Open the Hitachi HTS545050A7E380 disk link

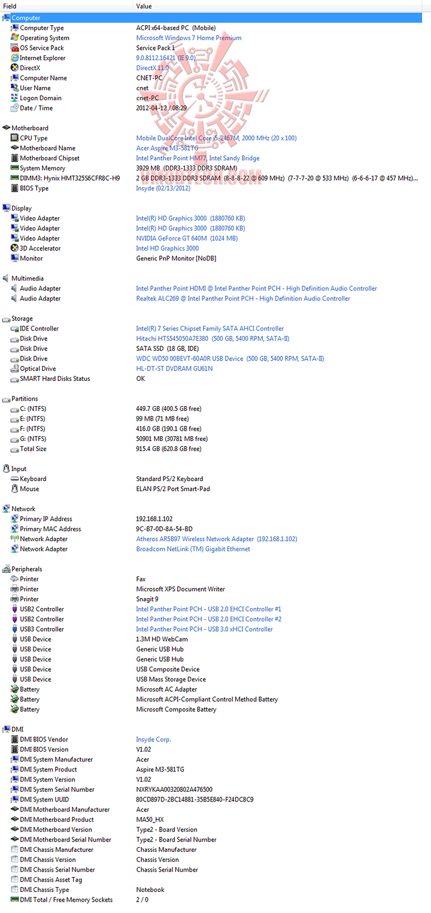(213, 338)
